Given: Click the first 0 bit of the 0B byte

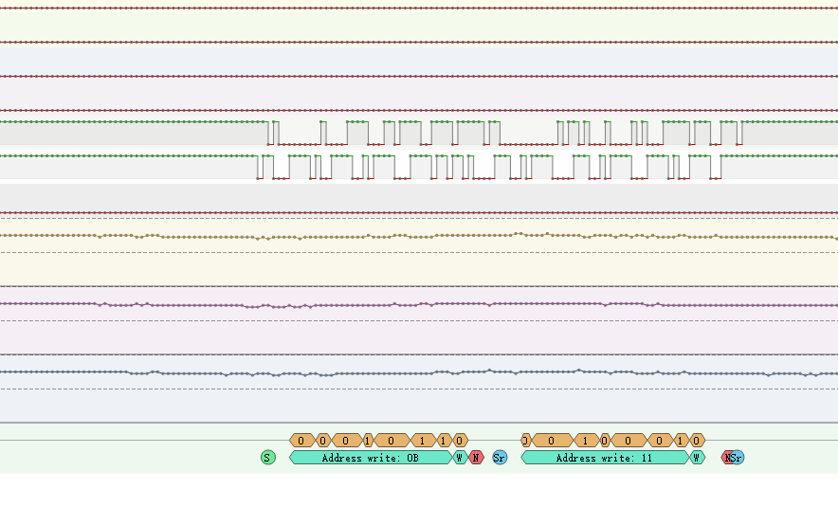Looking at the screenshot, I should 301,441.
